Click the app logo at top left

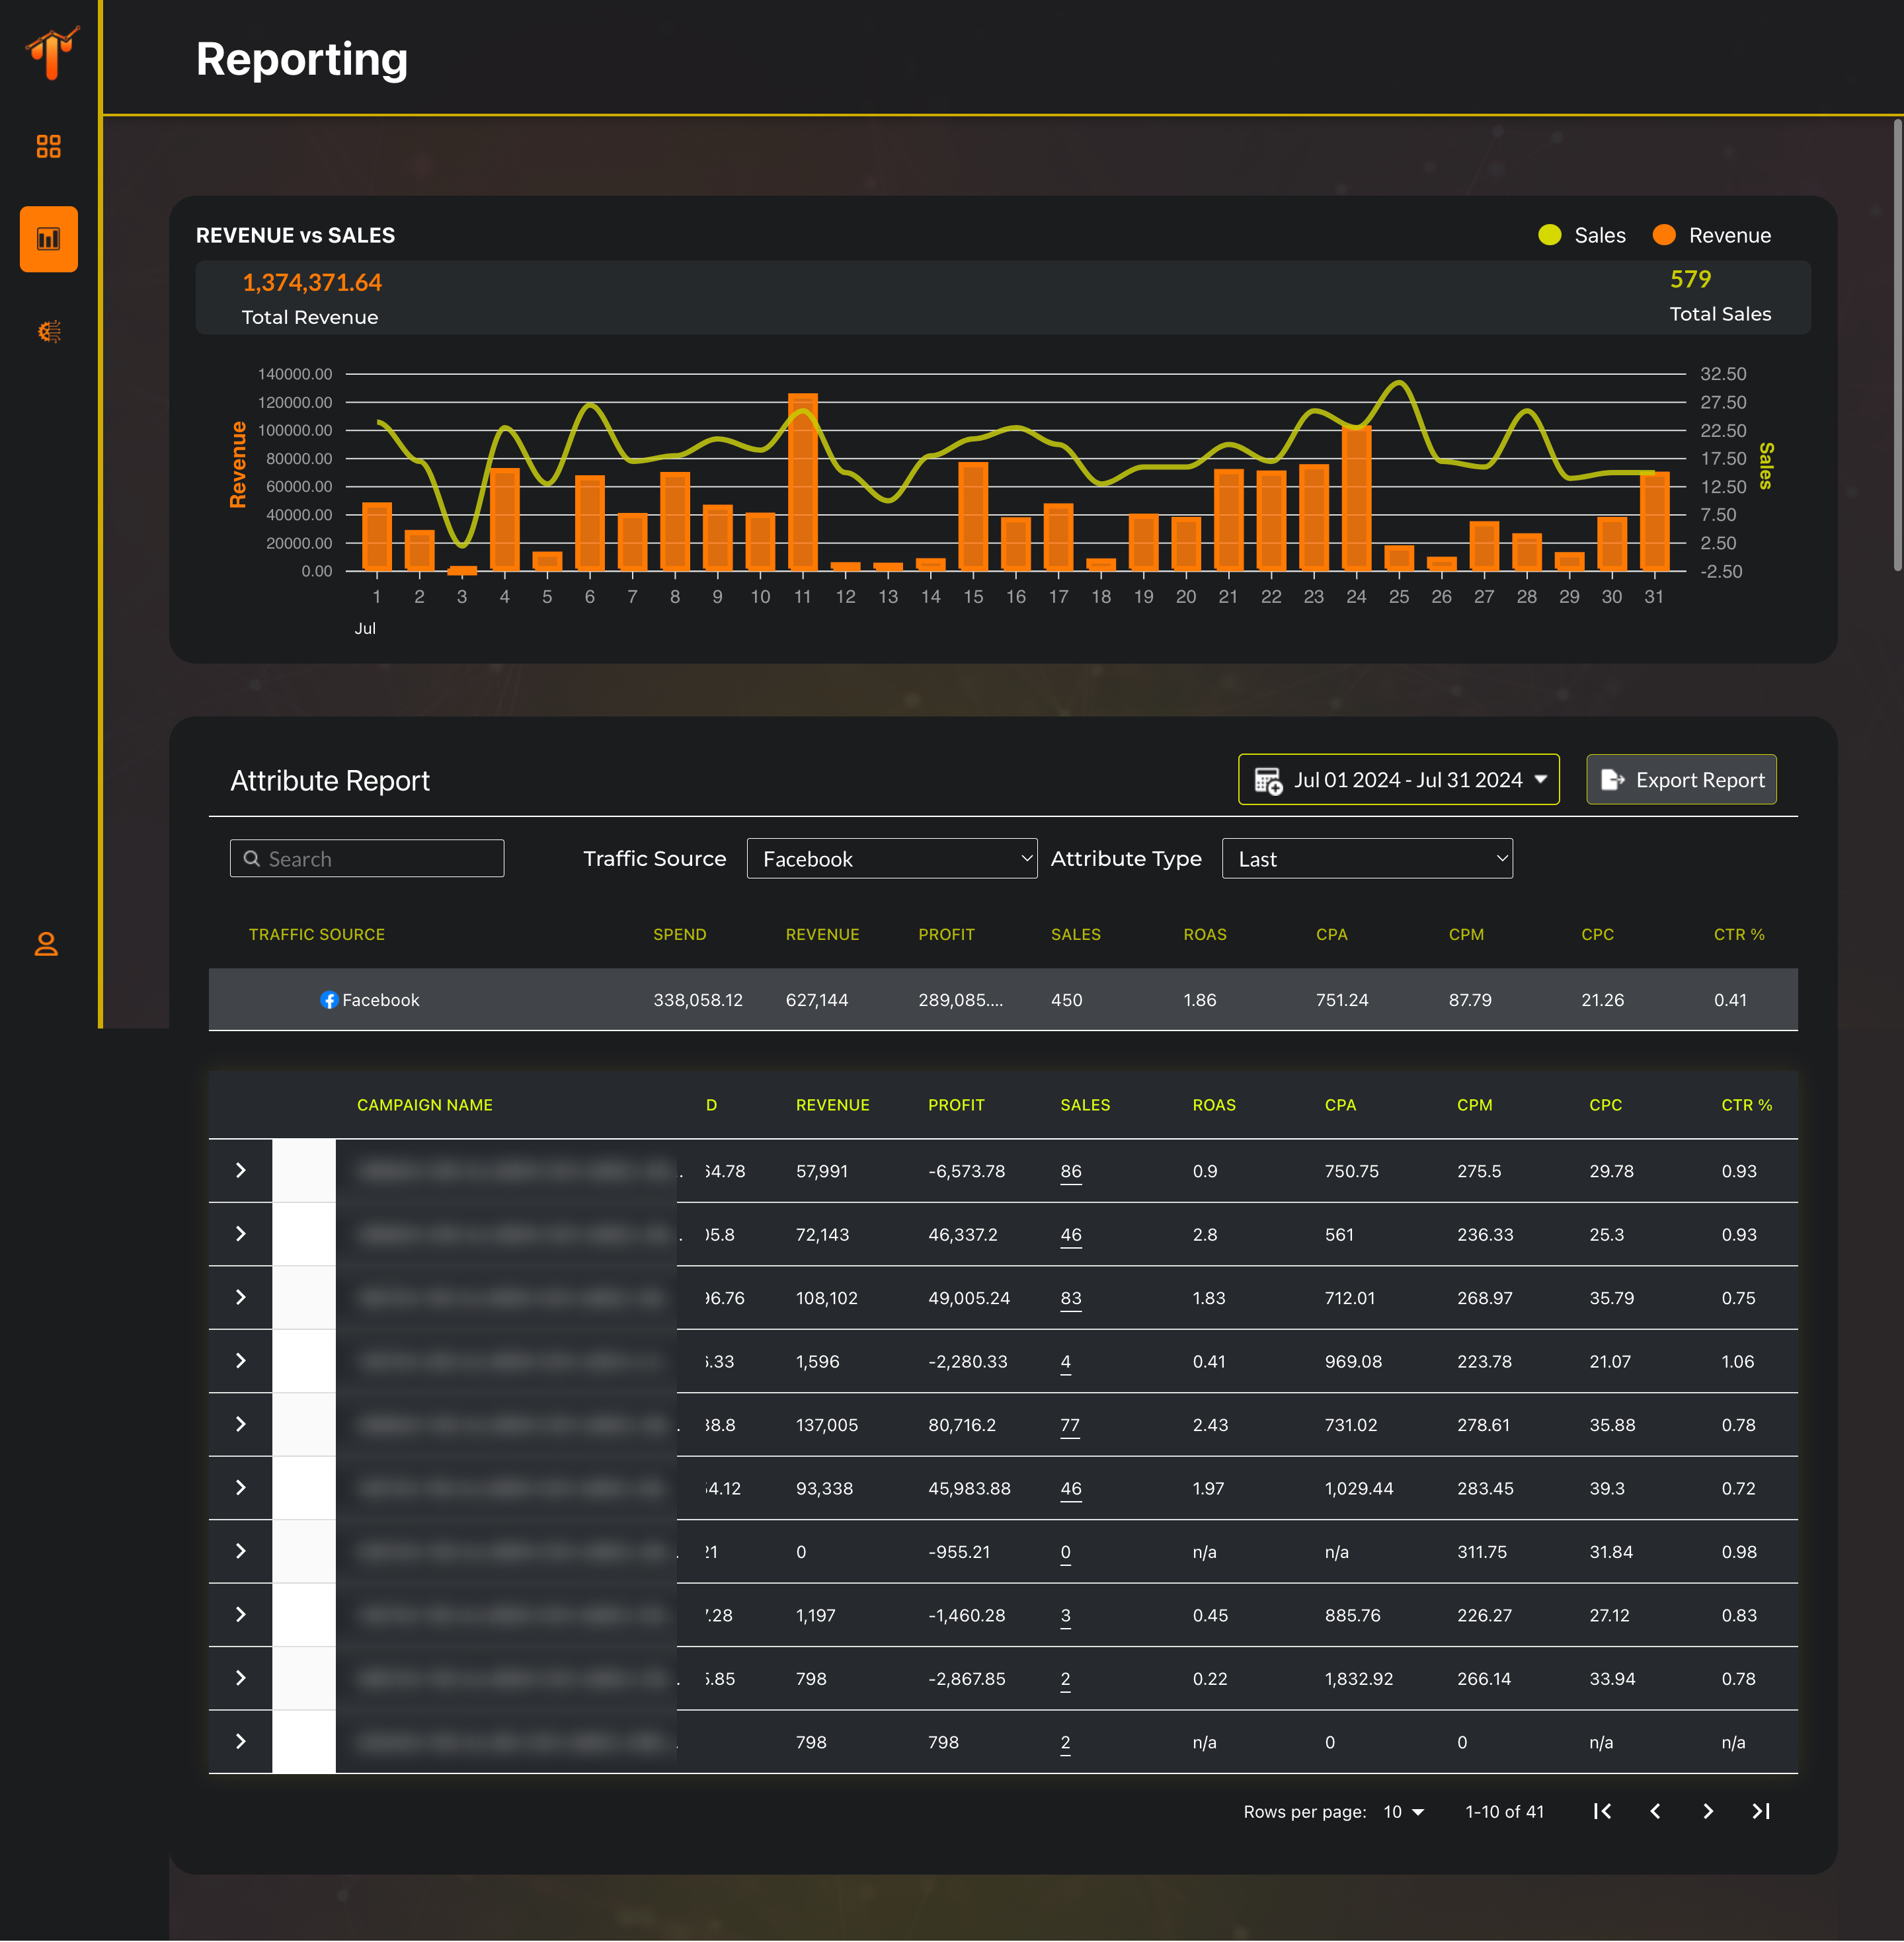pos(52,52)
